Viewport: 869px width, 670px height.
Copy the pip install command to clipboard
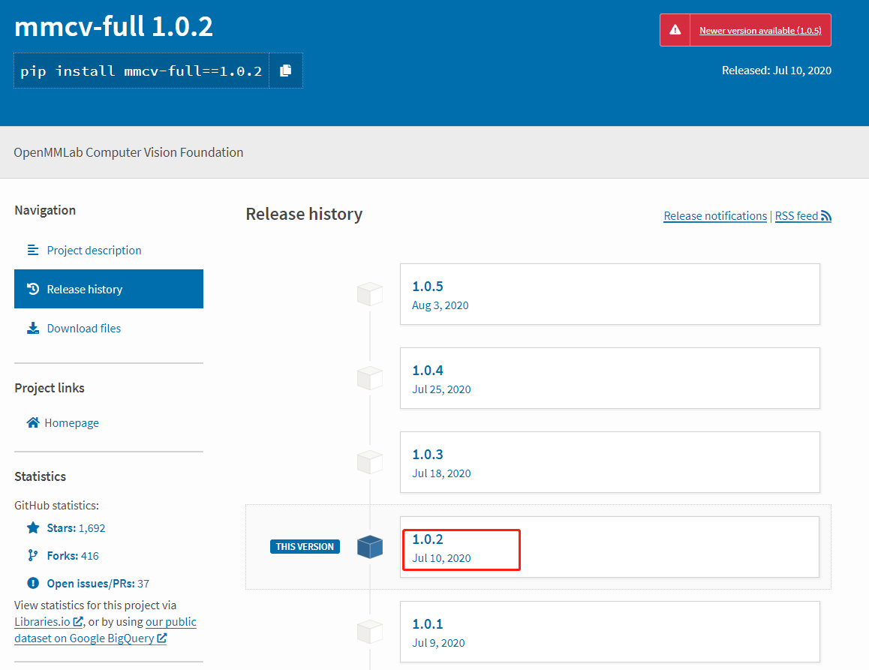click(285, 71)
